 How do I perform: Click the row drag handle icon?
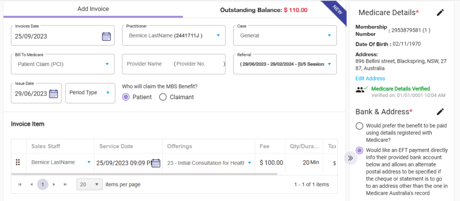pos(18,162)
